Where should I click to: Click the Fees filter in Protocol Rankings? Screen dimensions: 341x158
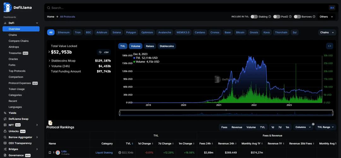coord(224,127)
